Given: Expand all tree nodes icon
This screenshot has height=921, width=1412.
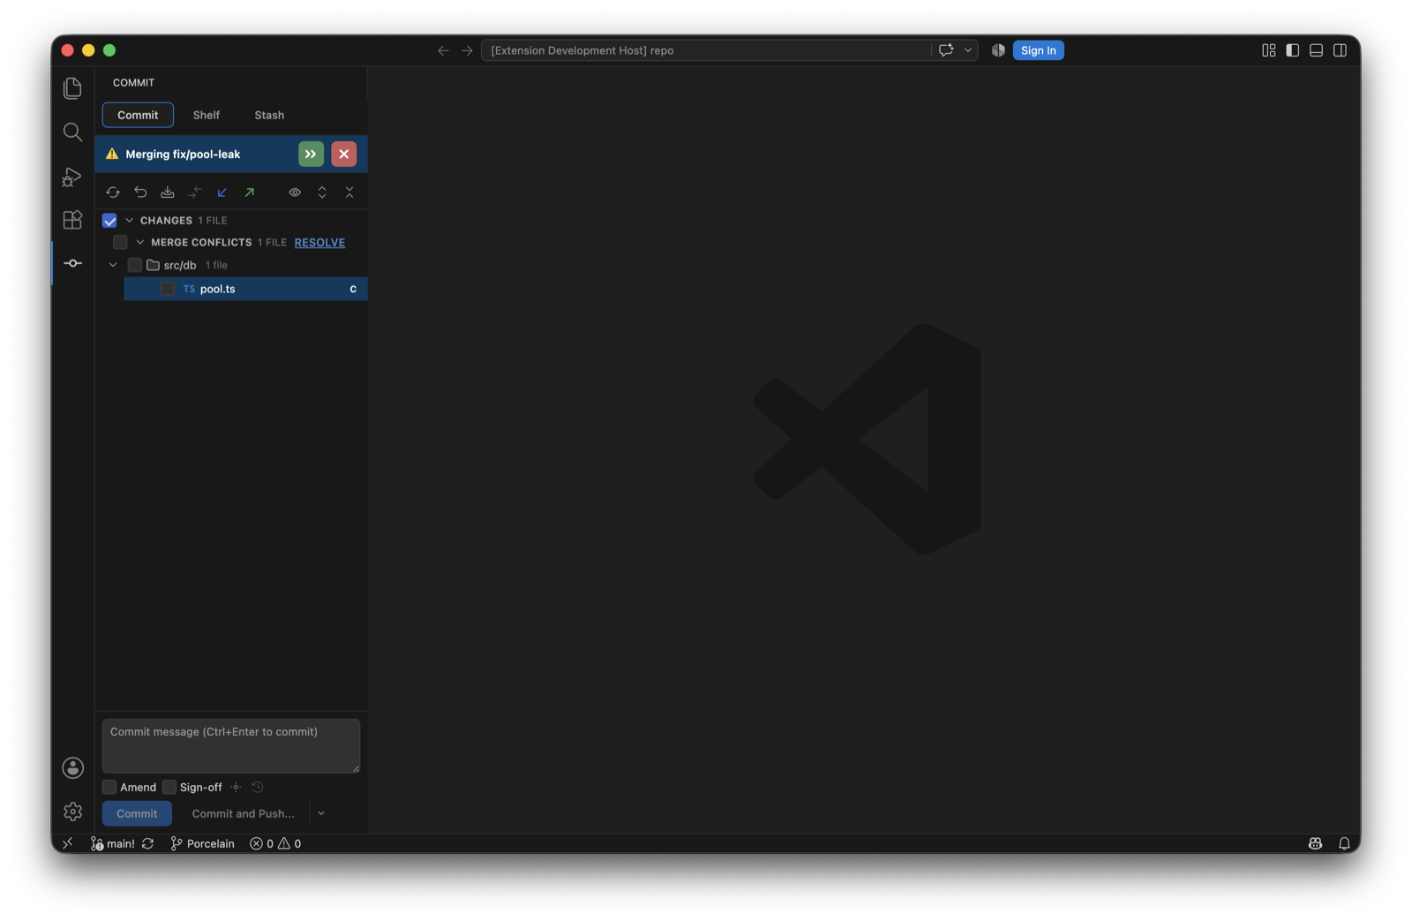Looking at the screenshot, I should pyautogui.click(x=322, y=193).
